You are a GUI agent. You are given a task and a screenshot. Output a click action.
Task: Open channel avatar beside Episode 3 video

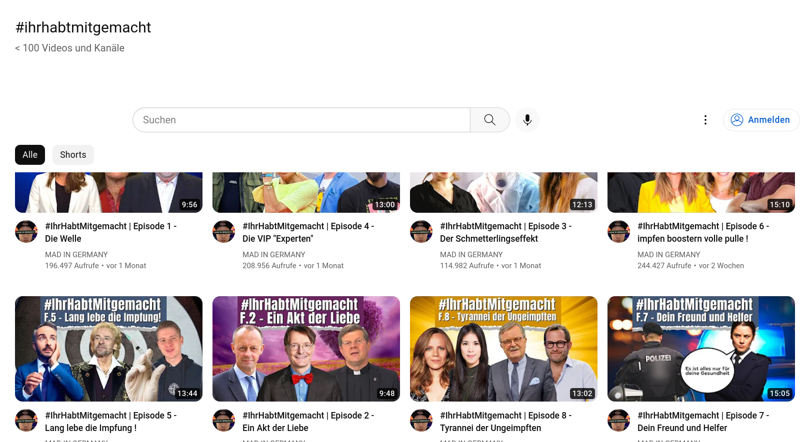click(421, 231)
